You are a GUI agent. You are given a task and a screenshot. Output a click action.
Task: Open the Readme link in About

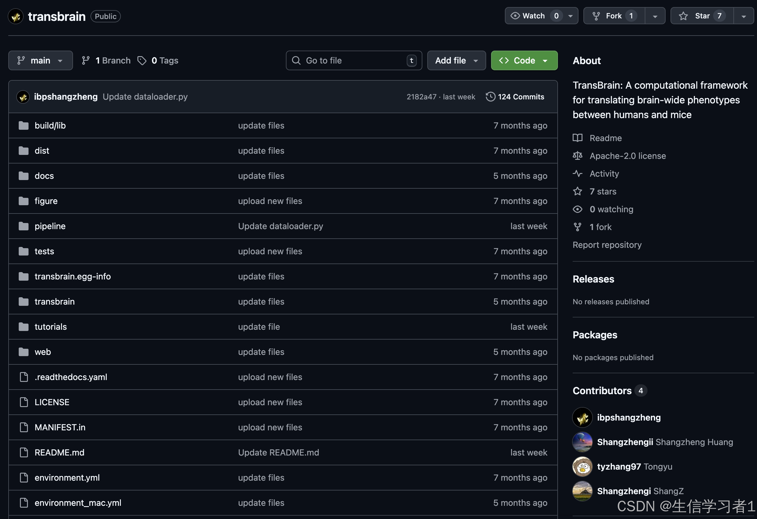click(605, 138)
